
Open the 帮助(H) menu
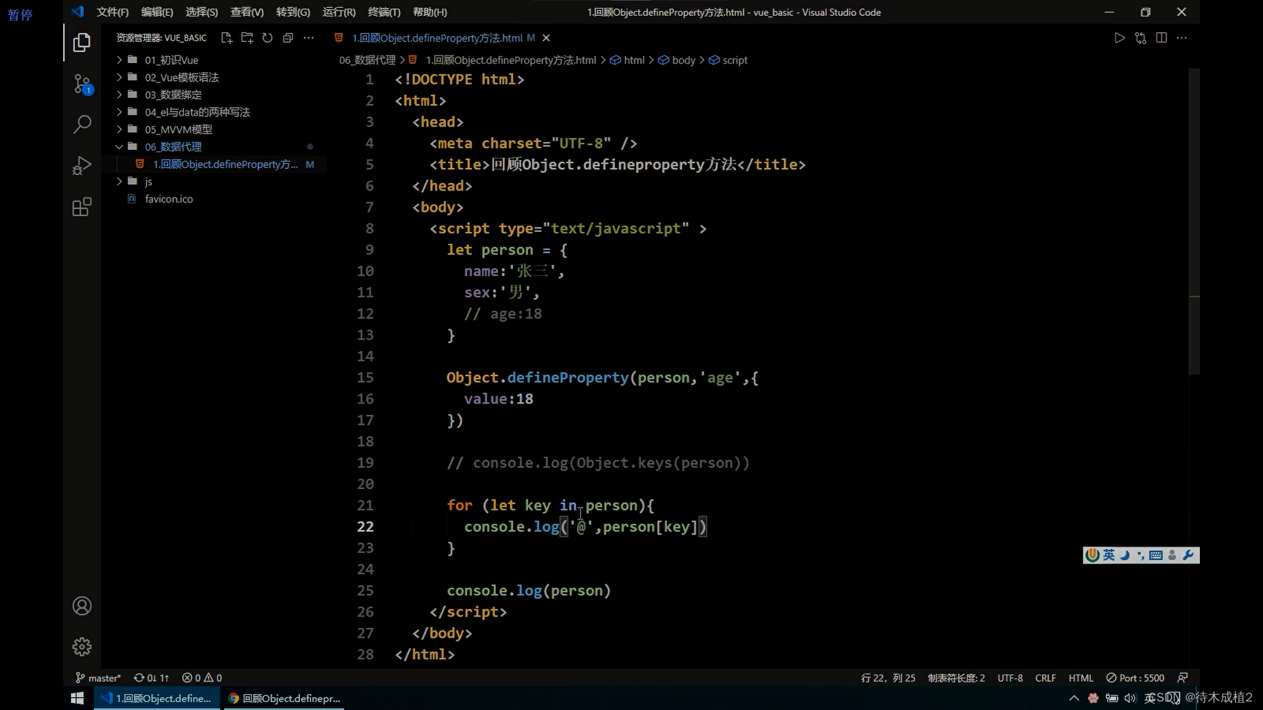point(430,12)
